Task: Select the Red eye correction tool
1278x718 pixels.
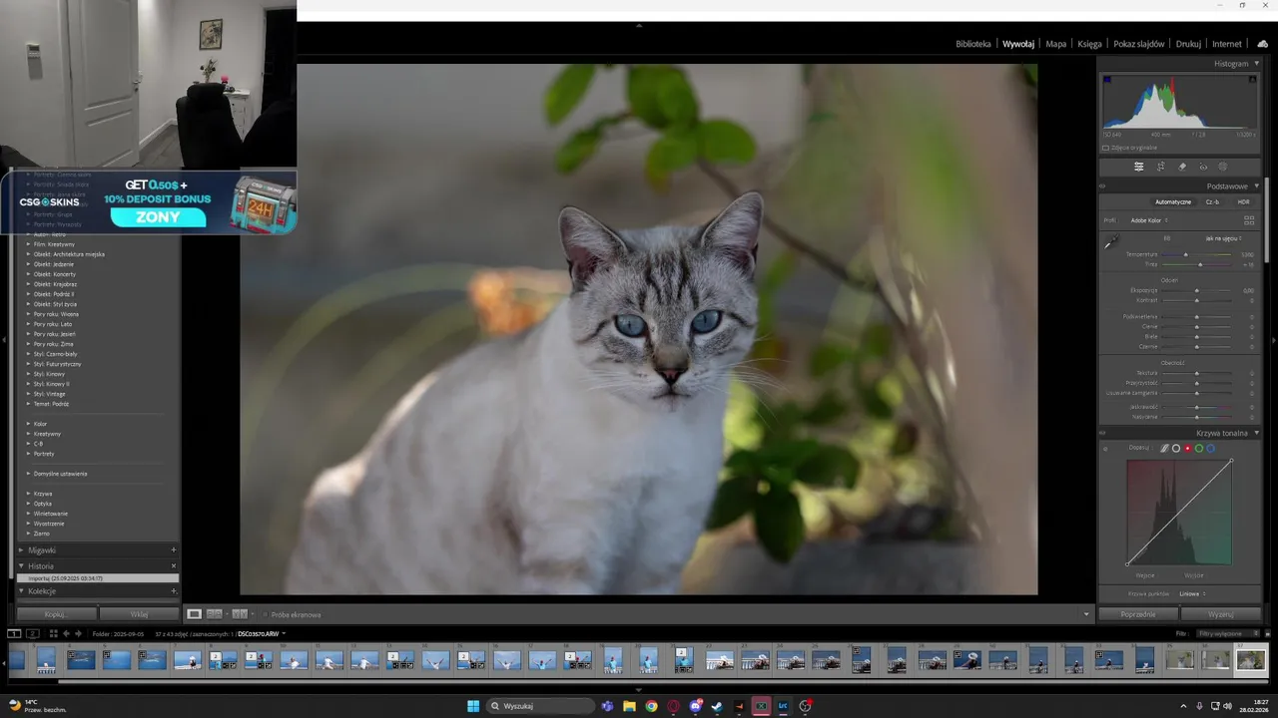Action: click(1203, 167)
